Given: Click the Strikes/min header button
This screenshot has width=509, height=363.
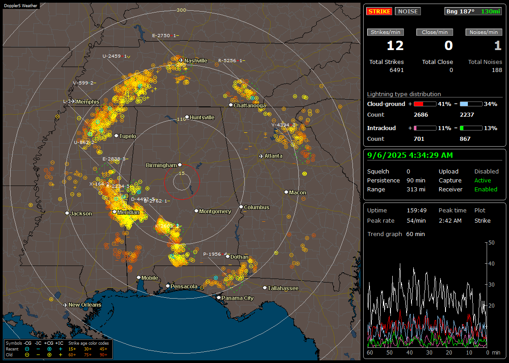Looking at the screenshot, I should [385, 32].
